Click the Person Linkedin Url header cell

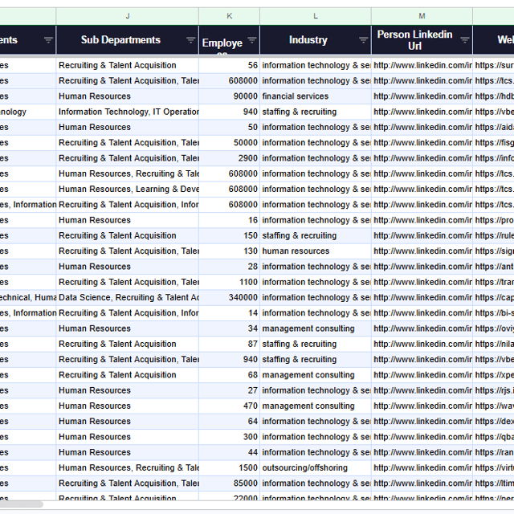[422, 40]
